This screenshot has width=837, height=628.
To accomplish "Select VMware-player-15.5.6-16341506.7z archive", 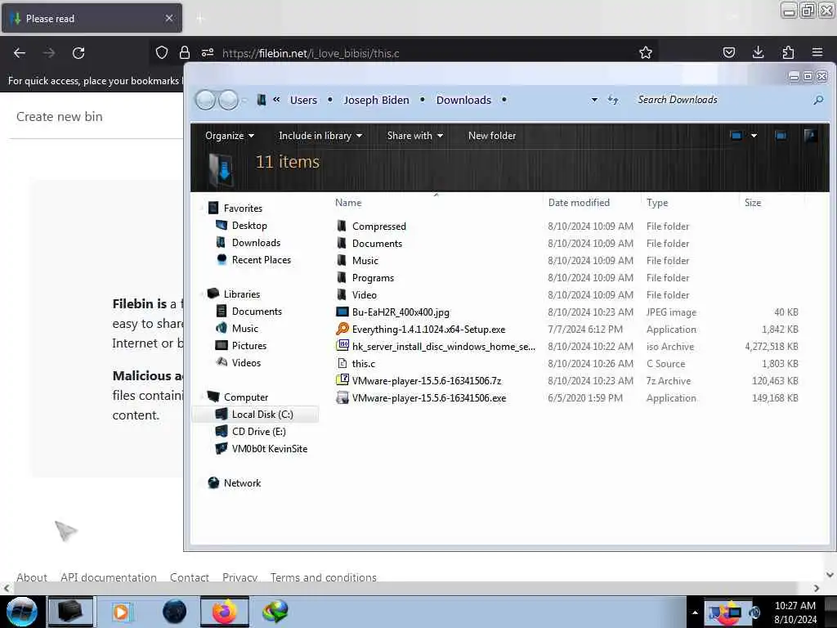I will click(419, 381).
